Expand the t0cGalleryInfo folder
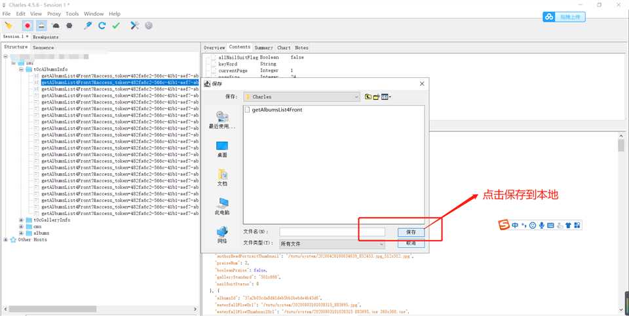The image size is (629, 316). click(x=21, y=220)
